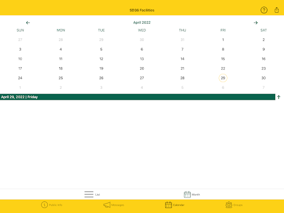Select Wednesday April 27
The height and width of the screenshot is (213, 284).
(142, 78)
